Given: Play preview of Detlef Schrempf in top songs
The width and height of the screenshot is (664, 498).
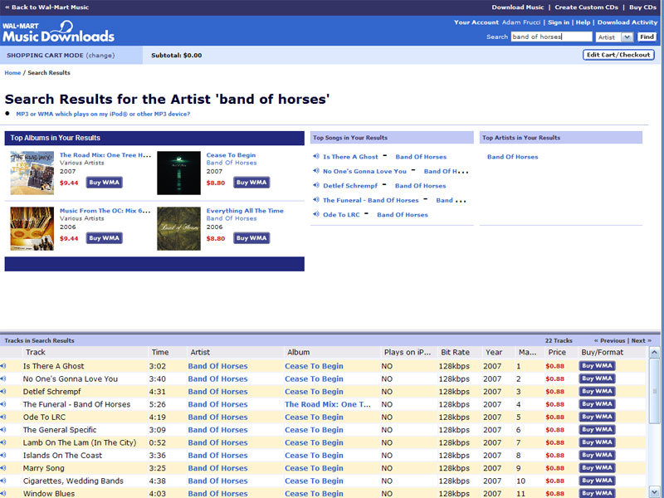Looking at the screenshot, I should point(316,185).
